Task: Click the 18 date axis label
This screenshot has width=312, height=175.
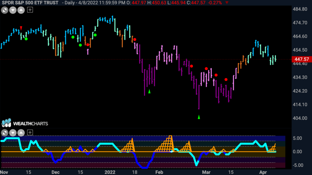Action: click(135, 172)
